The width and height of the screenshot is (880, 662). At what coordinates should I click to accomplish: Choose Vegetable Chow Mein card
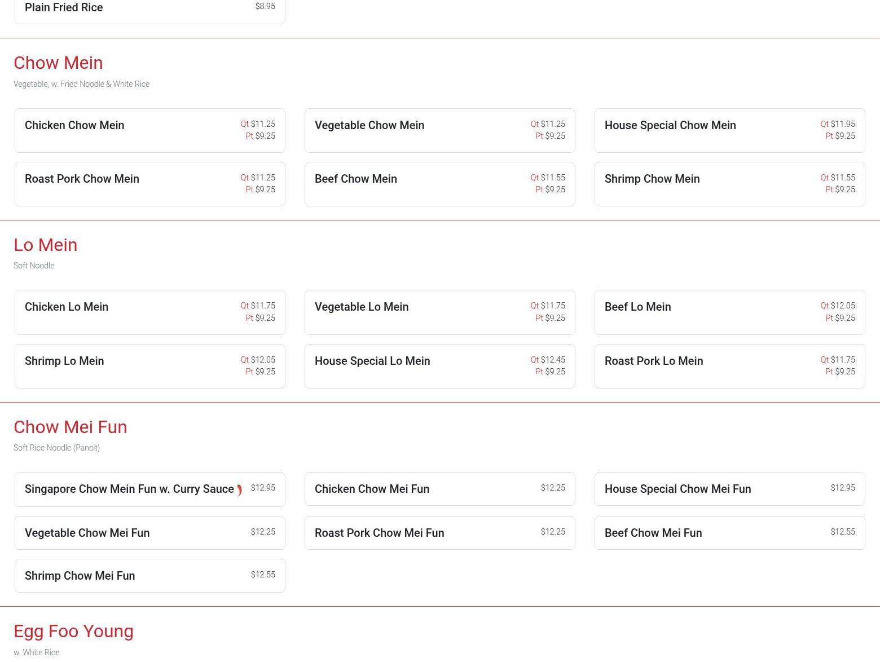click(440, 130)
